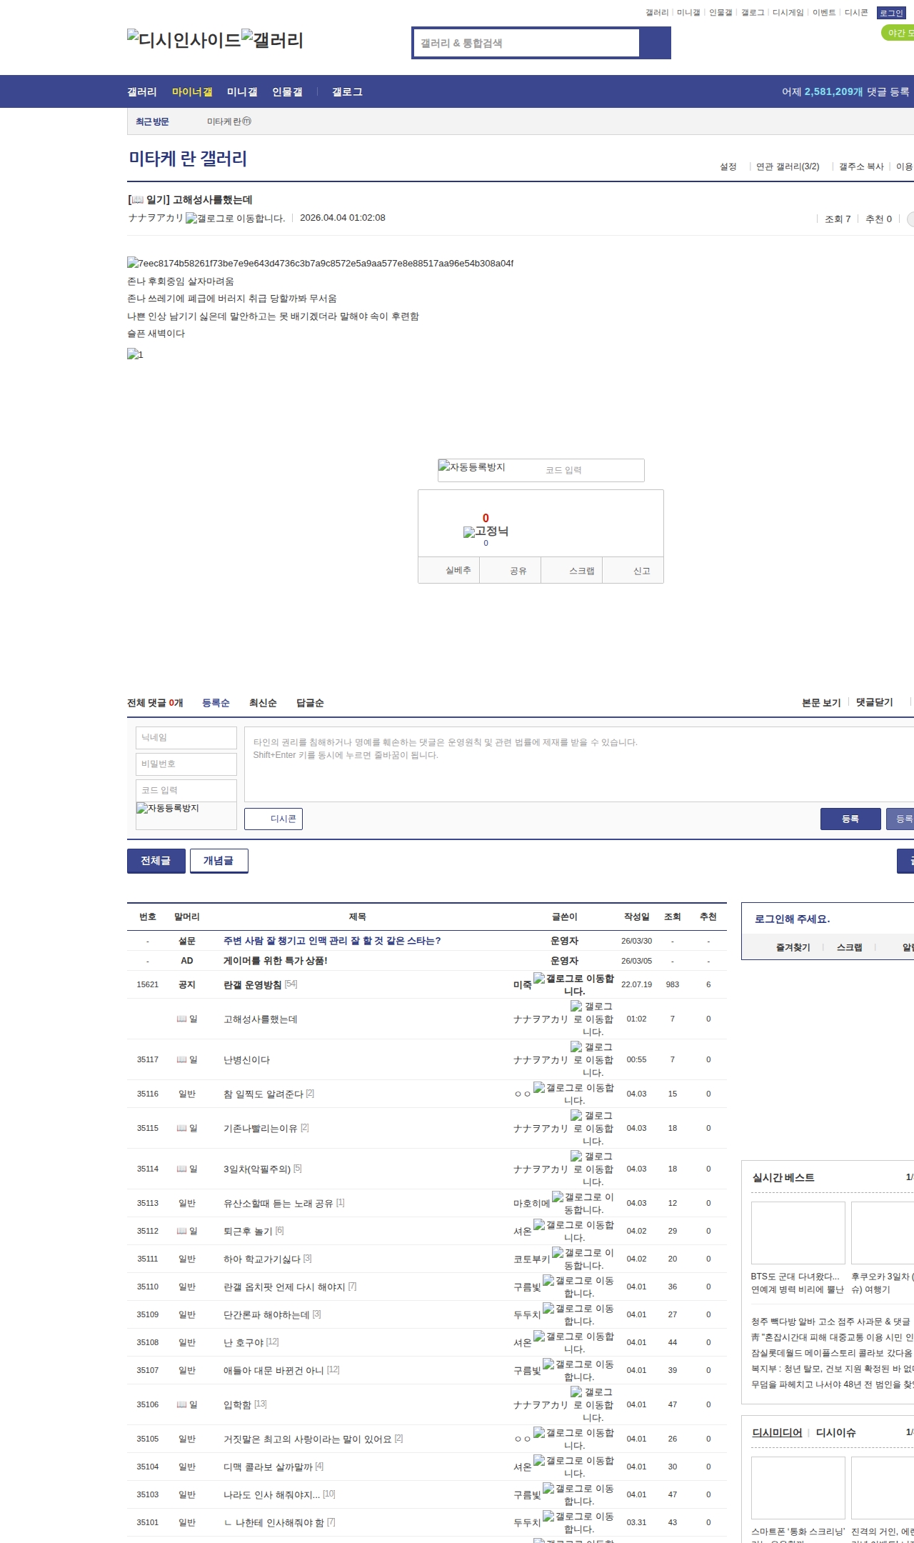Viewport: 914px width, 1543px height.
Task: Click the 공유 share button
Action: (511, 570)
